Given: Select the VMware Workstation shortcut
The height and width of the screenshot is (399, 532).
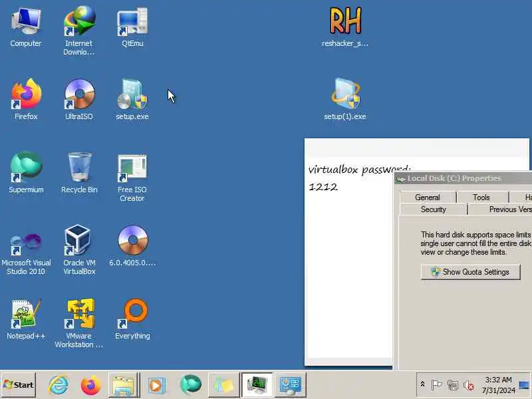Looking at the screenshot, I should coord(79,323).
